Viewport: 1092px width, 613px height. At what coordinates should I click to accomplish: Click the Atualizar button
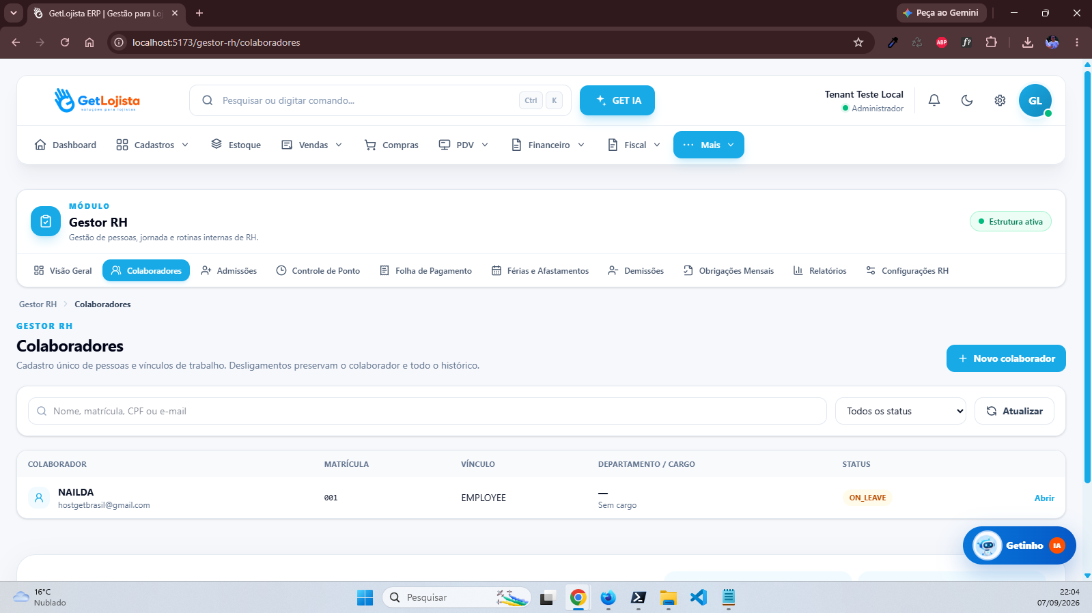pos(1014,411)
